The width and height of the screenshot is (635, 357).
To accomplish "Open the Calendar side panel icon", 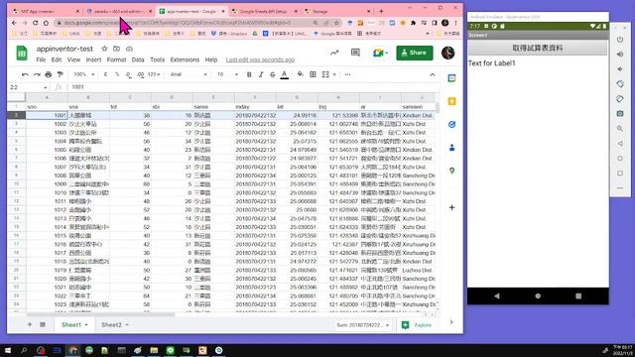I will point(452,78).
